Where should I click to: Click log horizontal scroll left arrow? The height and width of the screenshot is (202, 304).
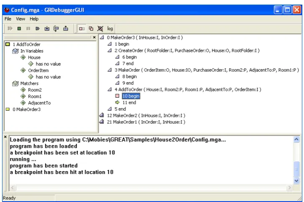13,187
